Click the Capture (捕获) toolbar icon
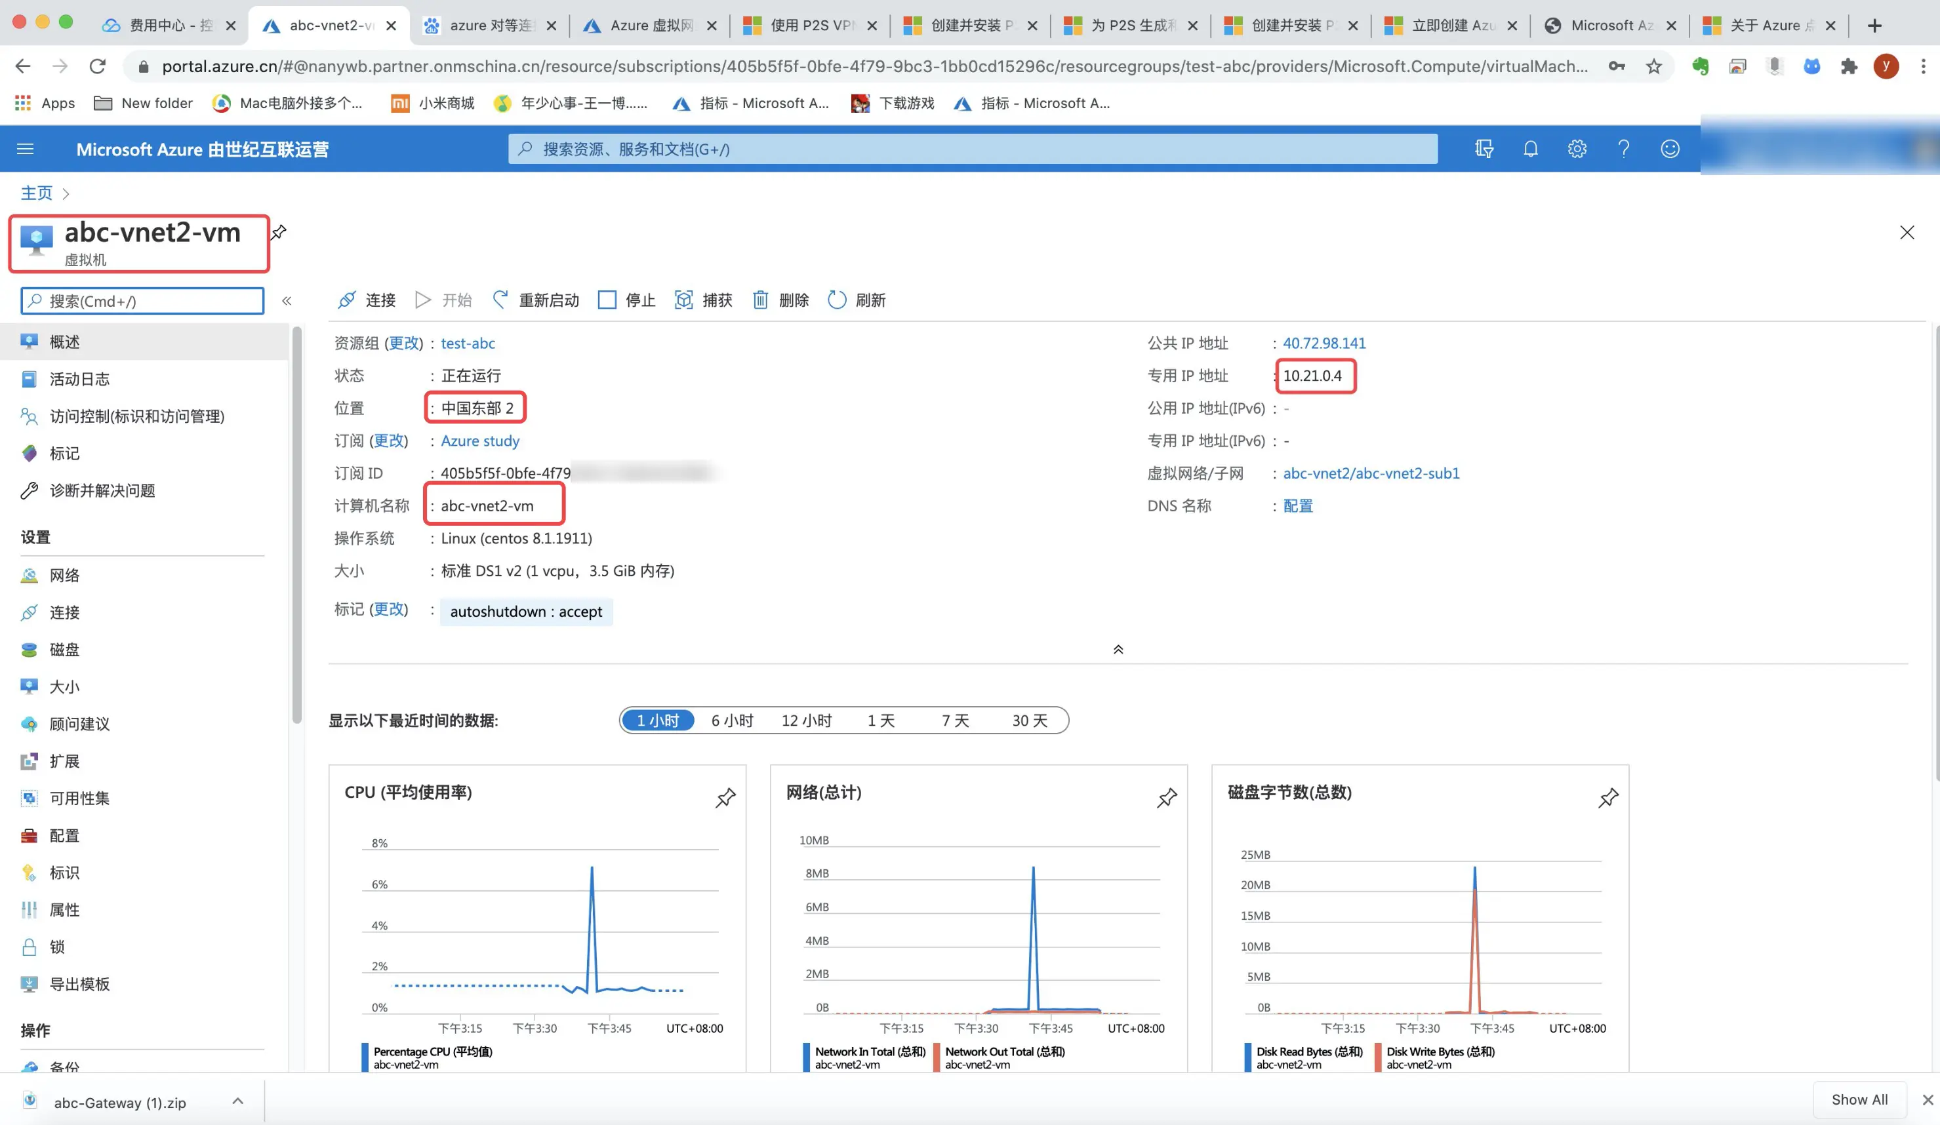Image resolution: width=1940 pixels, height=1125 pixels. (x=683, y=300)
